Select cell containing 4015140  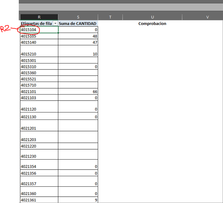(x=39, y=42)
